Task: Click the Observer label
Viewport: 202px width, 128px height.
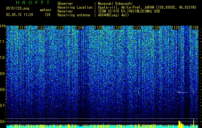Action: (65, 4)
